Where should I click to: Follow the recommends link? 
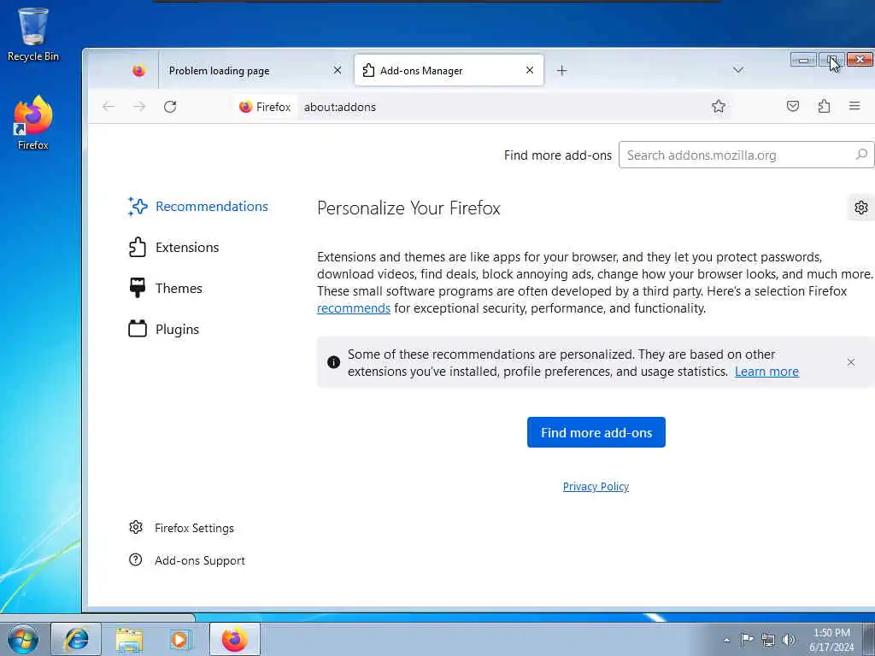(353, 308)
